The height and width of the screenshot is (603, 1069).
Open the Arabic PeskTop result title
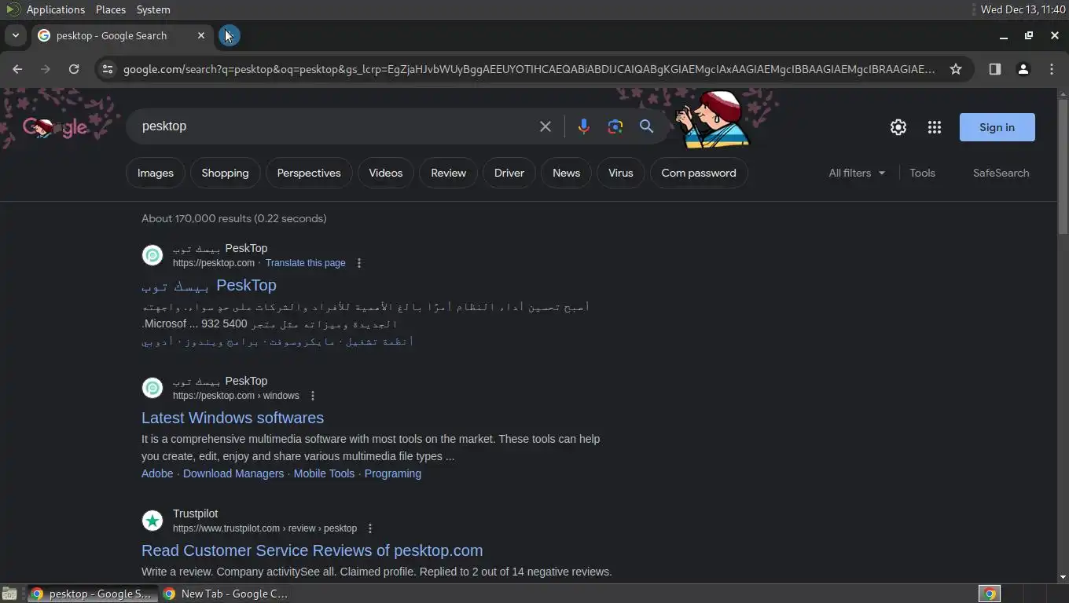[x=209, y=285]
